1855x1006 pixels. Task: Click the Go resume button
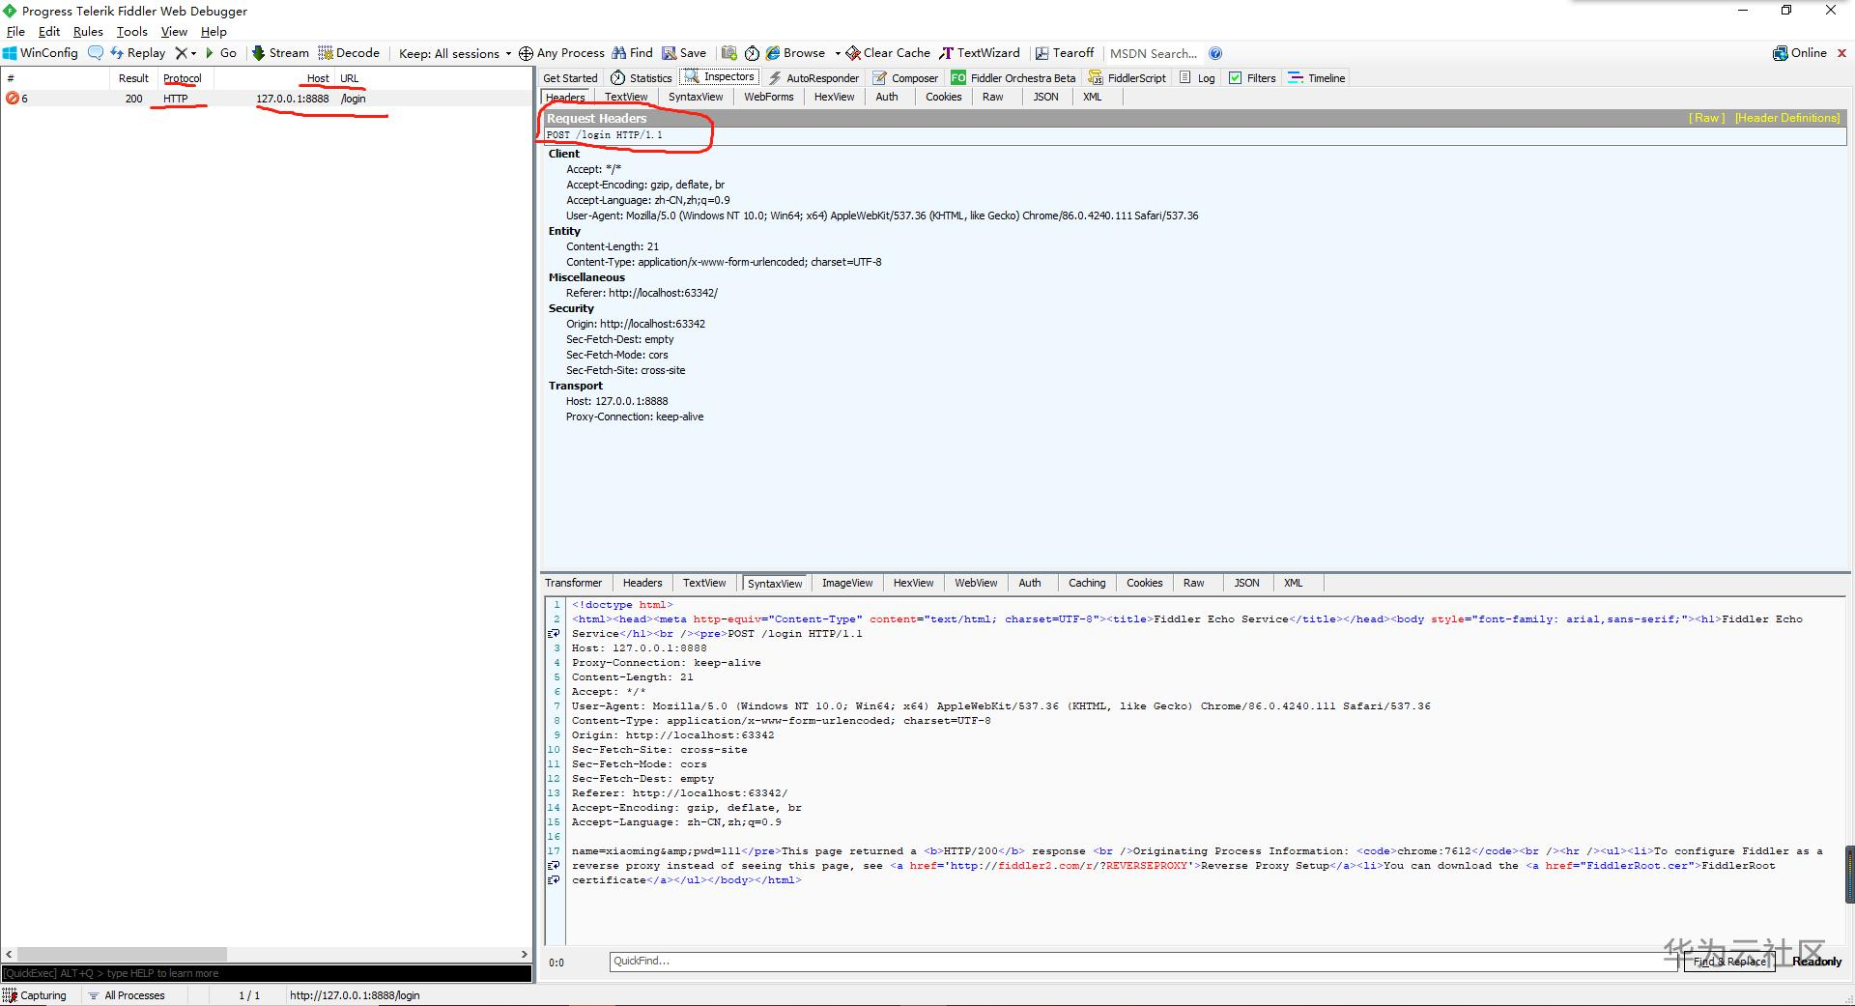tap(221, 53)
